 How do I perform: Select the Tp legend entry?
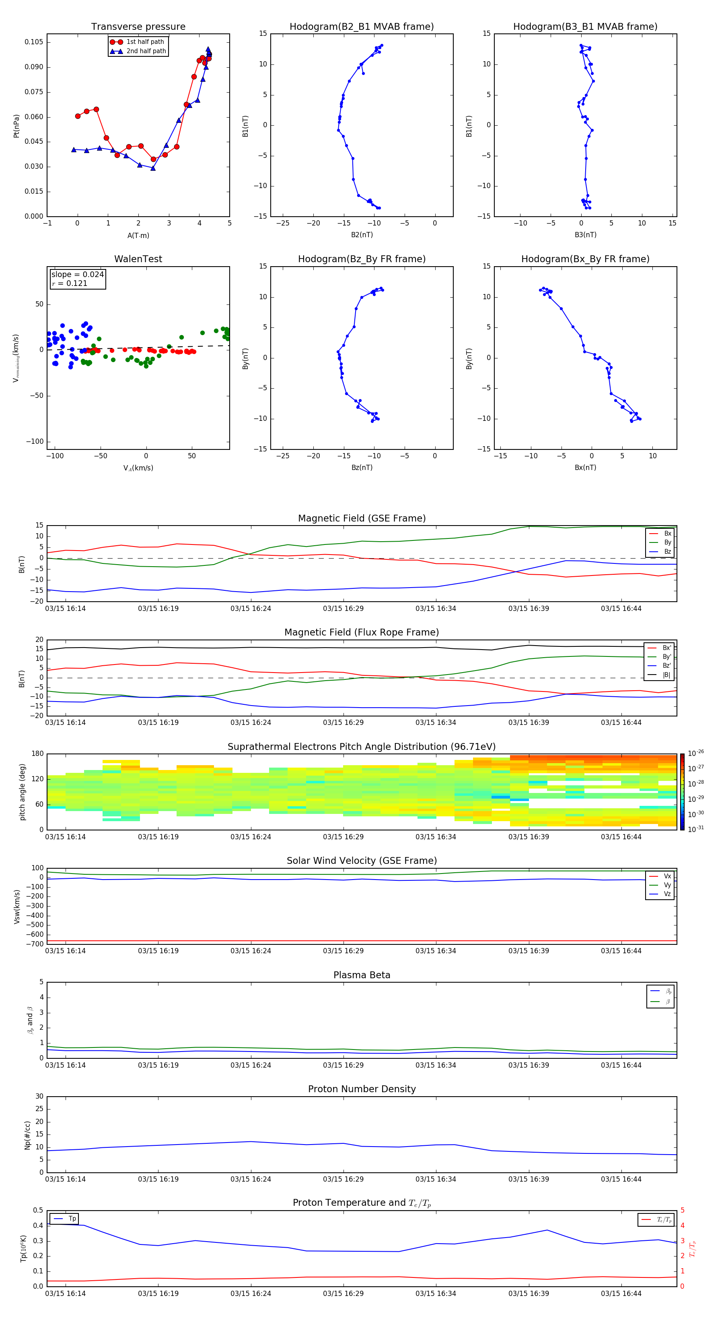coord(65,1219)
